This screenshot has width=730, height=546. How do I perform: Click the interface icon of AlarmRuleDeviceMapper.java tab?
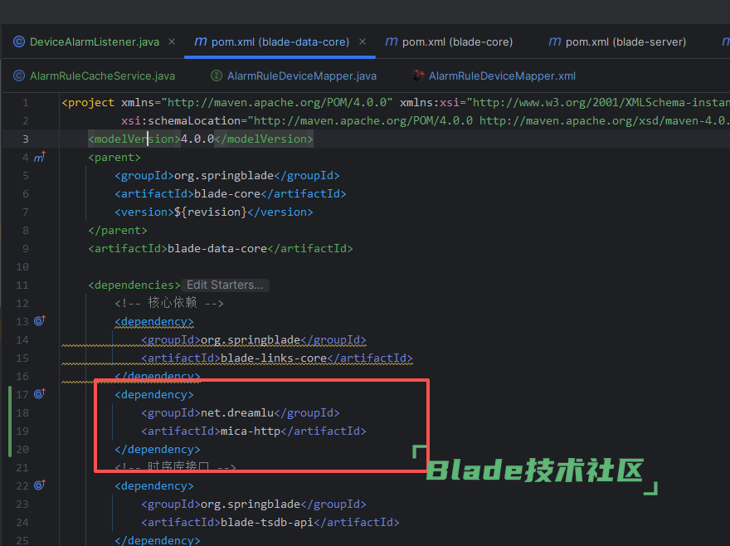(216, 76)
